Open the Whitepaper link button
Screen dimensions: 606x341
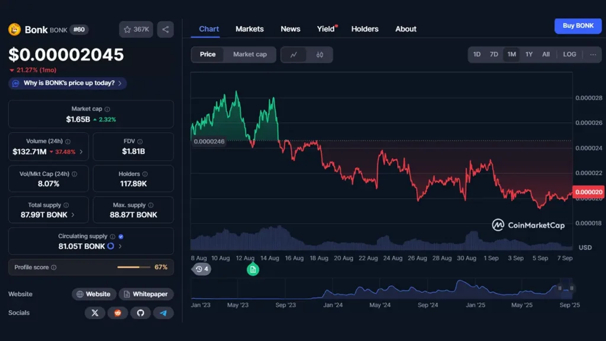[146, 294]
